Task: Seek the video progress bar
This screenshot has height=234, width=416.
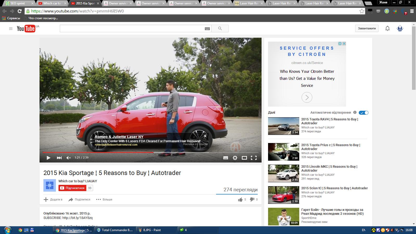Action: click(x=150, y=152)
